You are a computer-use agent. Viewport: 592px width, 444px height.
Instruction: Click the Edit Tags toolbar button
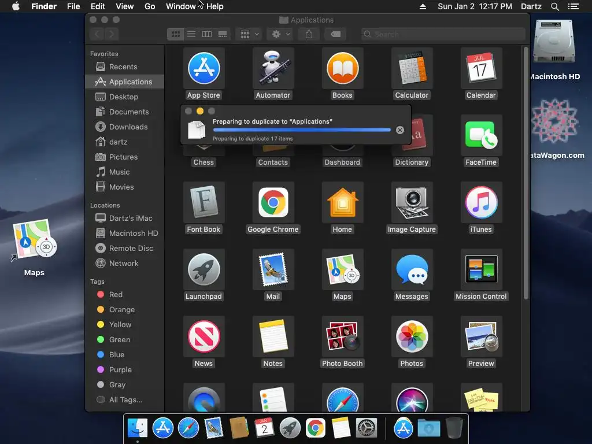pyautogui.click(x=335, y=34)
